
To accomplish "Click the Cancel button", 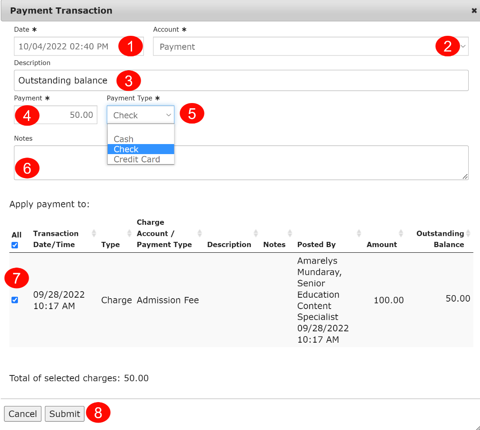I will pos(23,414).
